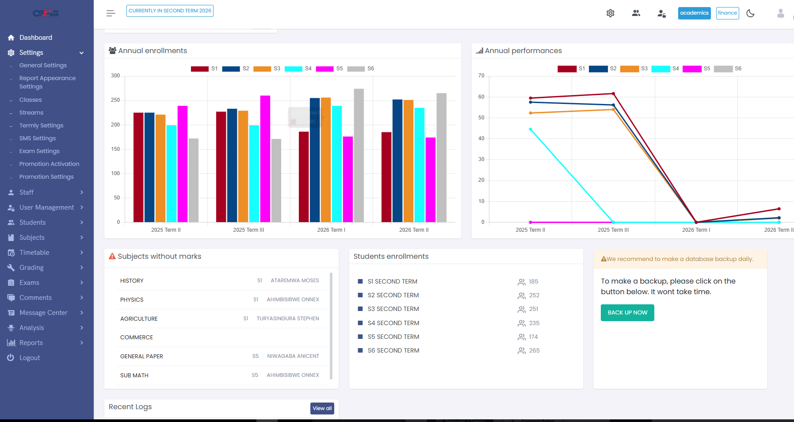
Task: Click the BACK UP NOW button
Action: click(627, 313)
